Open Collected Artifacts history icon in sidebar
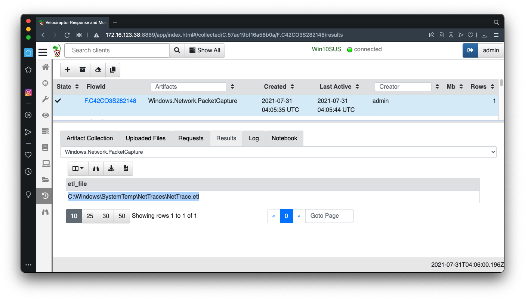 pos(44,196)
